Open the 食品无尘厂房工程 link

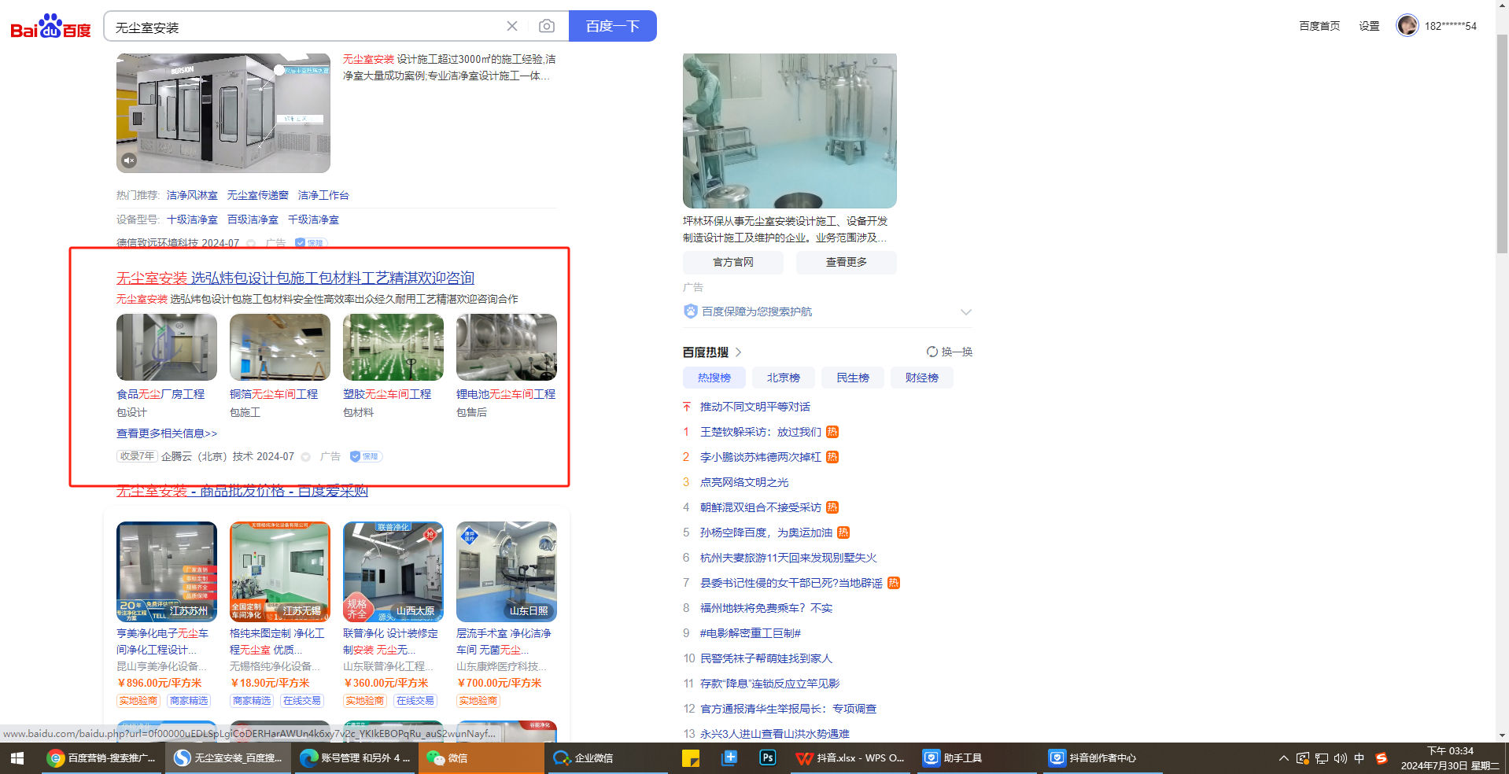tap(160, 394)
